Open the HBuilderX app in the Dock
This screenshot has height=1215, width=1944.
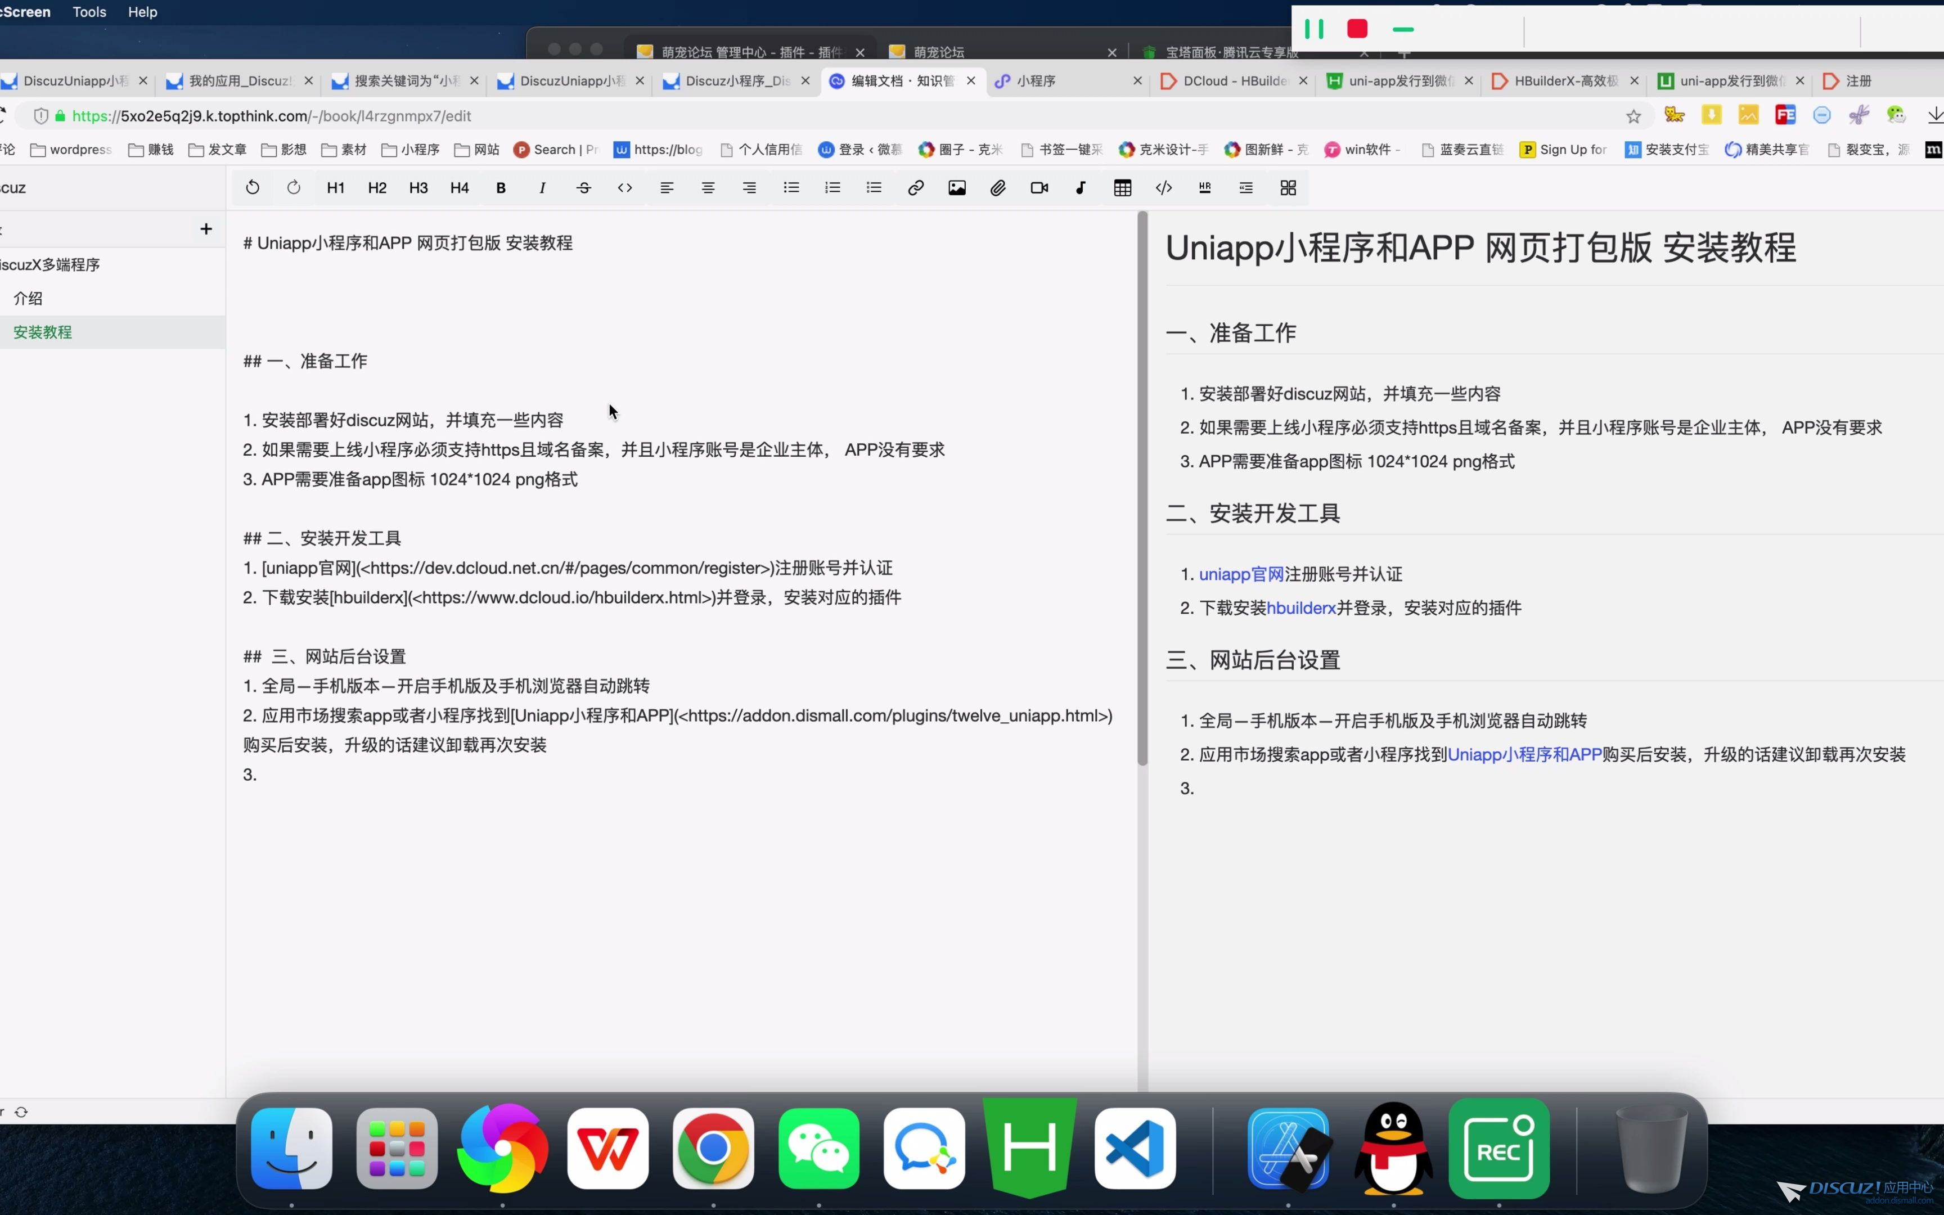(1030, 1147)
